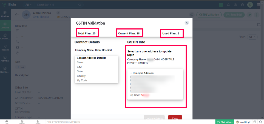Screen dimensions: 264x124
Task: Close the GSTIN Validation dialog with X
Action: pyautogui.click(x=186, y=23)
